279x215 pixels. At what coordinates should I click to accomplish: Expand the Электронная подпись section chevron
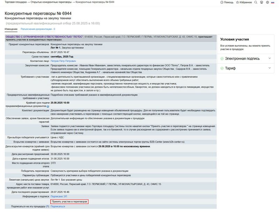tap(269, 59)
